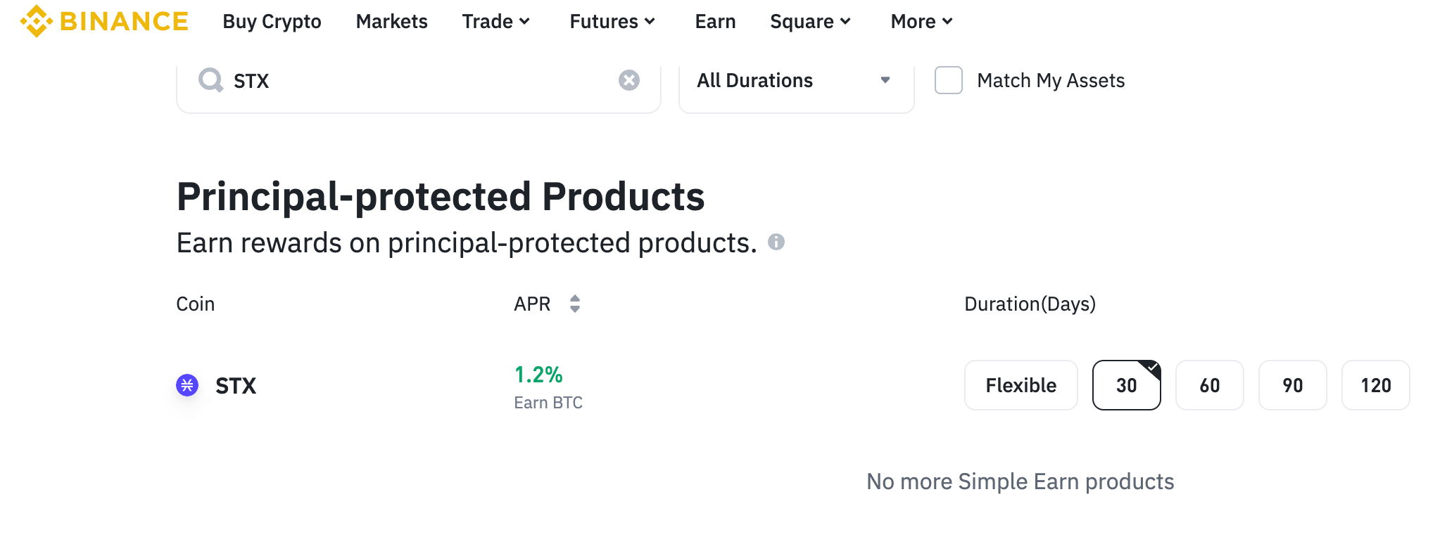Click the STX product row link

coord(235,385)
